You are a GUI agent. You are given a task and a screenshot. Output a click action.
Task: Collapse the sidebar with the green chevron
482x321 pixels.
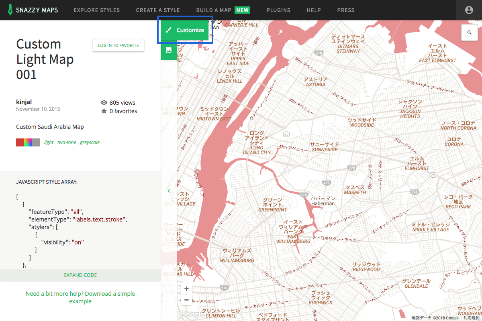(169, 191)
